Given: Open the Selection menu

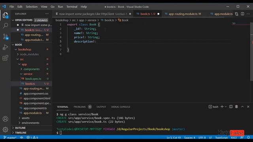Looking at the screenshot, I should tap(32, 7).
